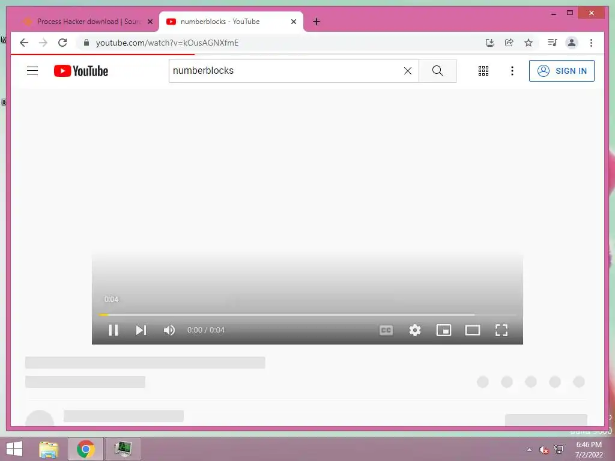This screenshot has width=615, height=461.
Task: Toggle closed captions (CC) button
Action: coord(386,330)
